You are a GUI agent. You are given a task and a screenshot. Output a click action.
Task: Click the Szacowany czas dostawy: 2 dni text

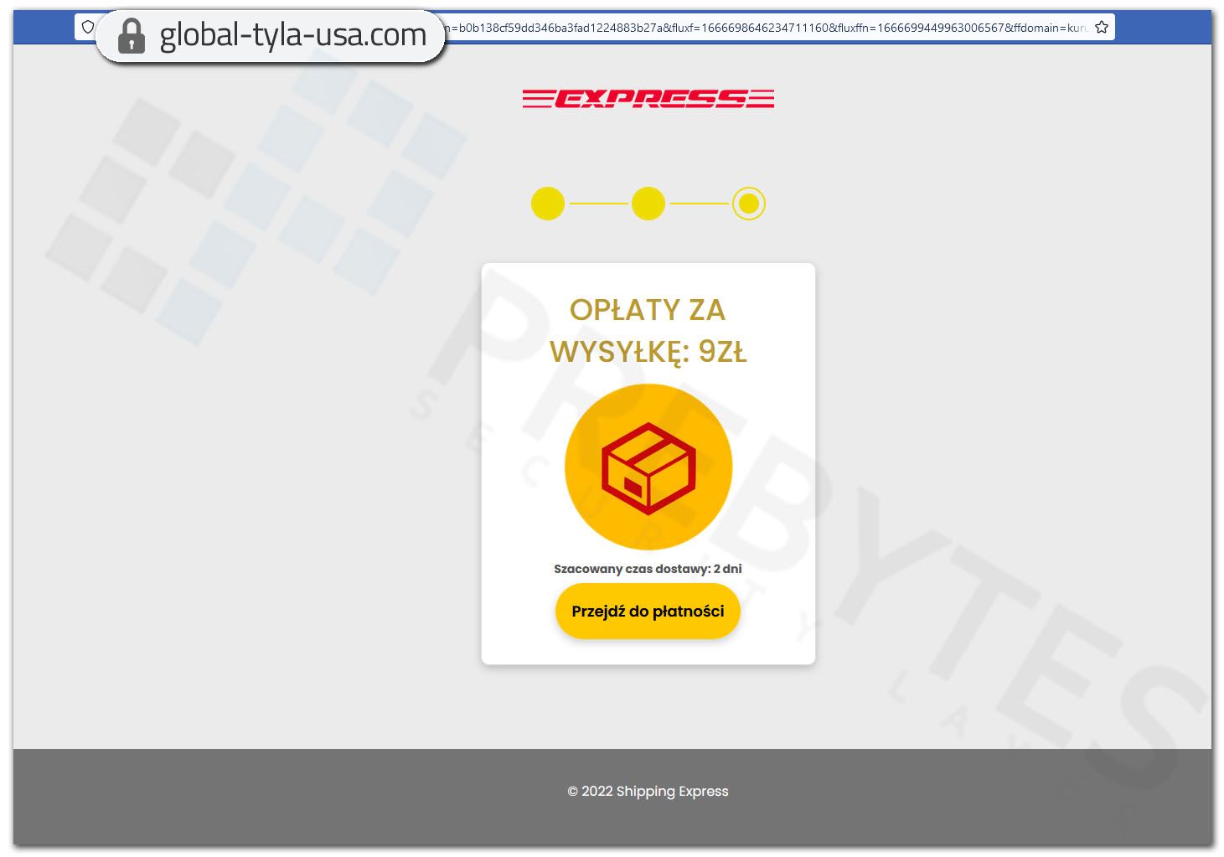[648, 569]
